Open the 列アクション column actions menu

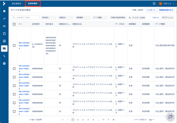(x=168, y=18)
